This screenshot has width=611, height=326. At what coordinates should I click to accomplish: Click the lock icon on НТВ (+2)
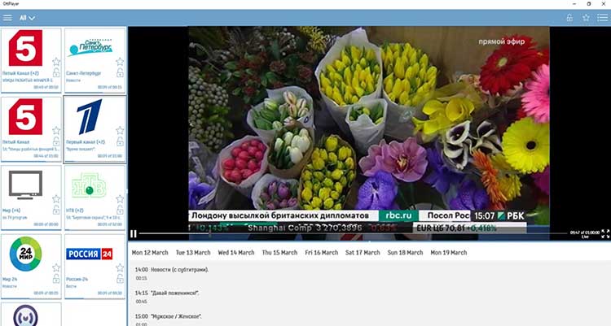pyautogui.click(x=120, y=210)
